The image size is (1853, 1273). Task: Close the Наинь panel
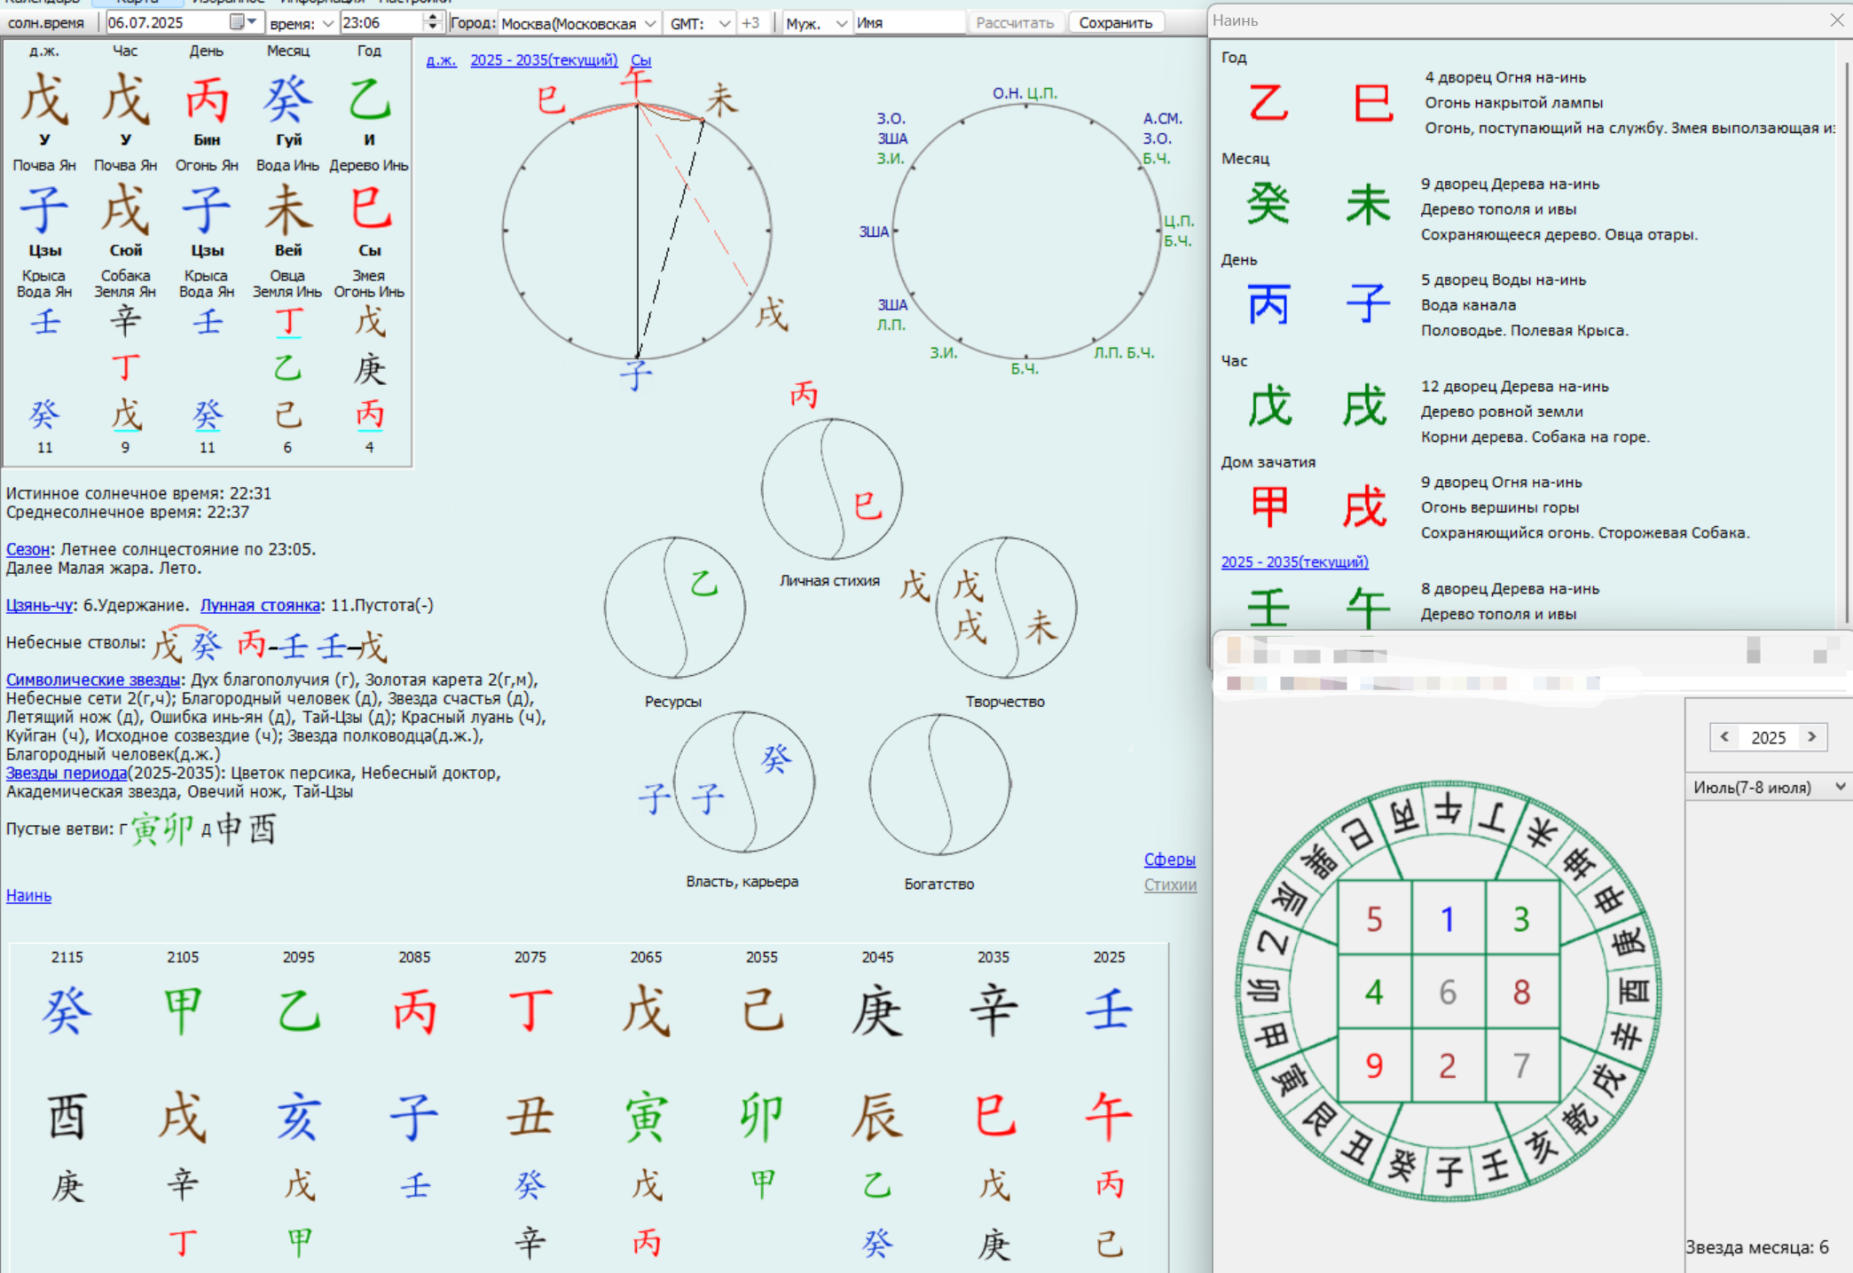tap(1836, 20)
